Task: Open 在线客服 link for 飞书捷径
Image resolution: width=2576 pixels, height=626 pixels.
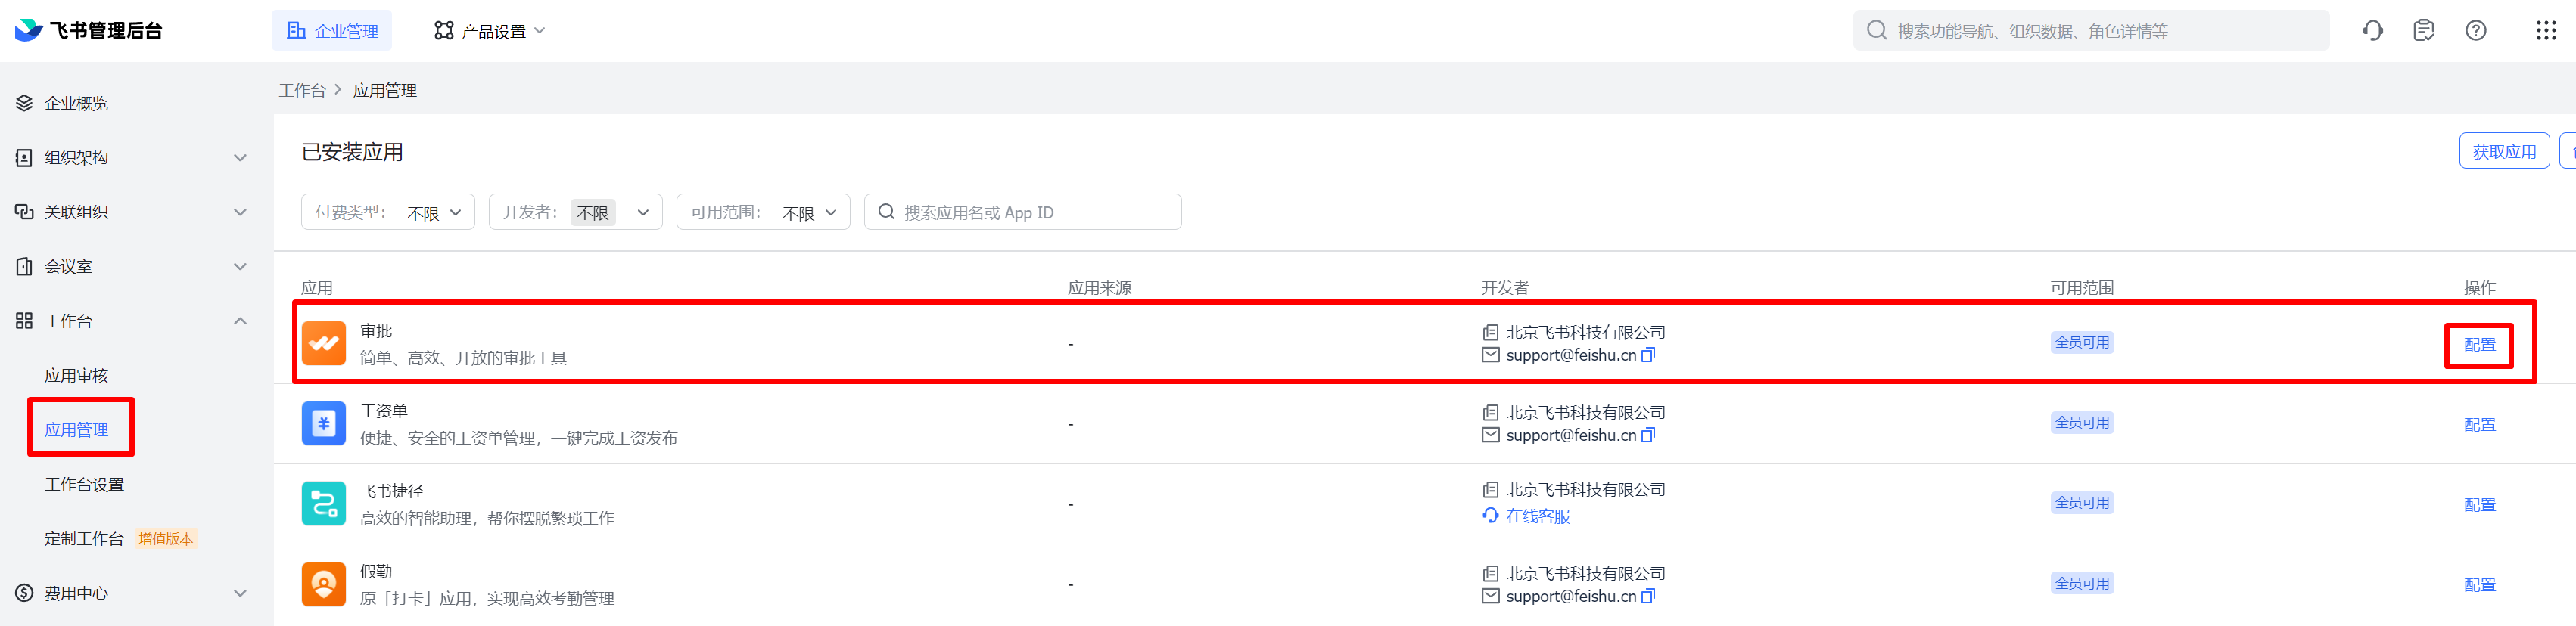Action: click(1537, 516)
